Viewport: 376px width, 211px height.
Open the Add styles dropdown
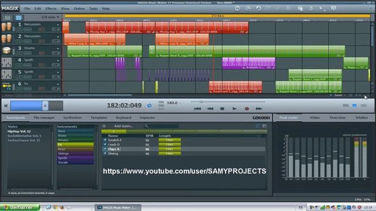(x=124, y=126)
